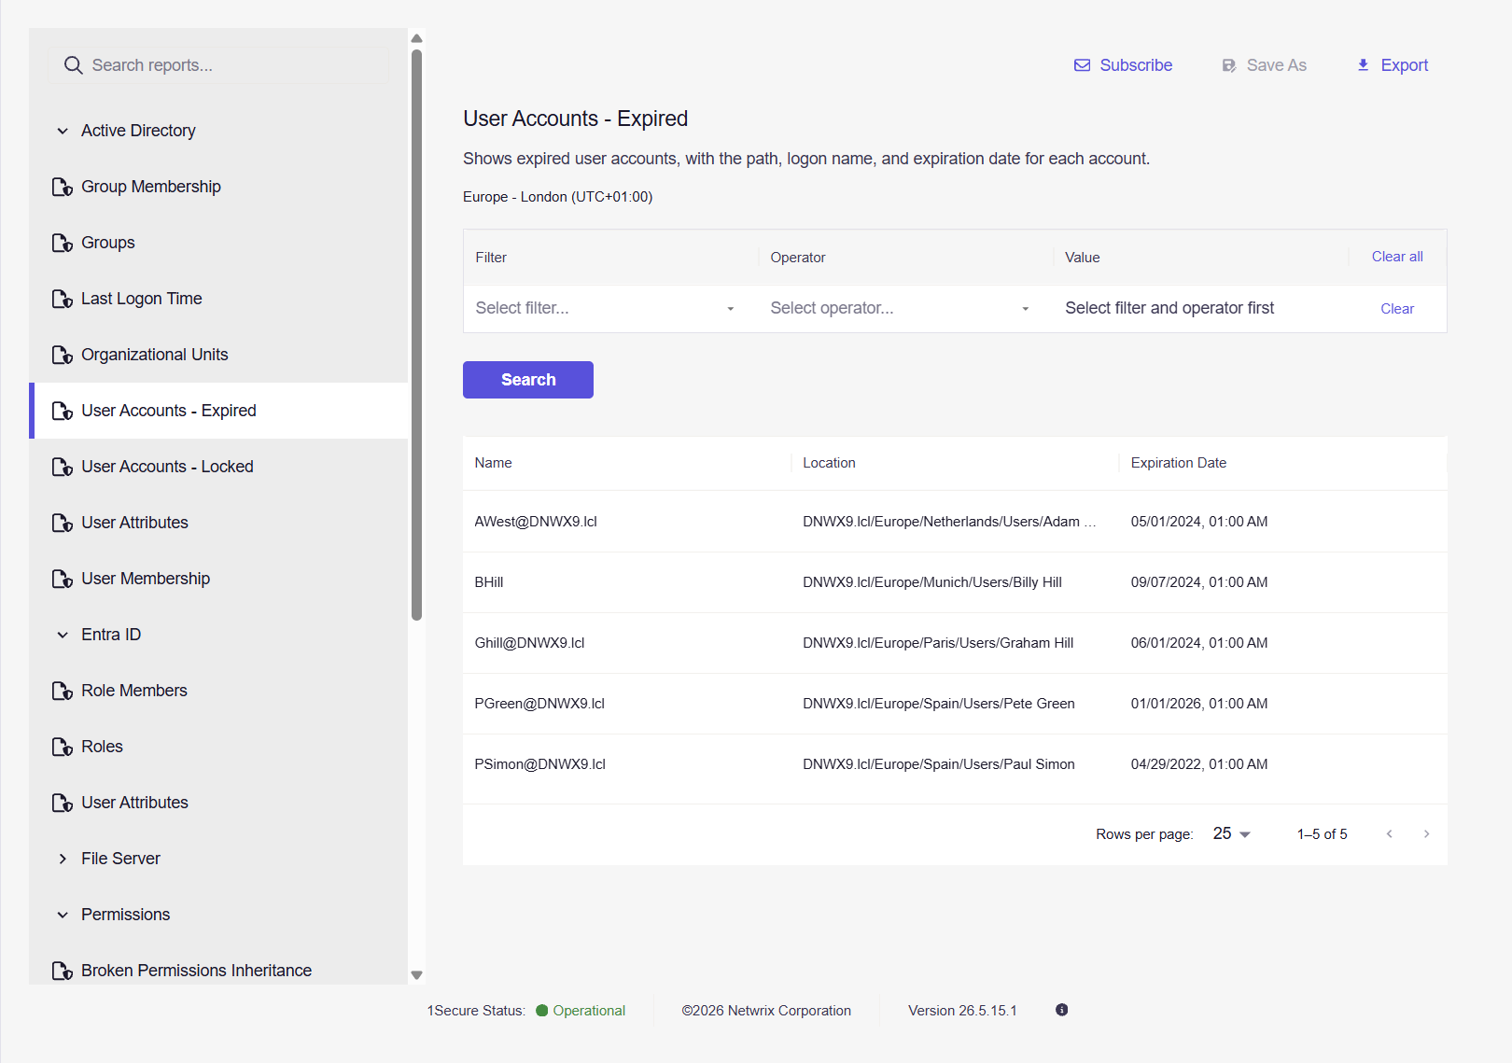This screenshot has width=1512, height=1063.
Task: Open the Last Logon Time report
Action: [142, 299]
